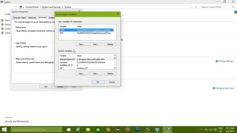Select the AMDAPPSDKROOT system variable
237x133 pixels.
point(86,59)
